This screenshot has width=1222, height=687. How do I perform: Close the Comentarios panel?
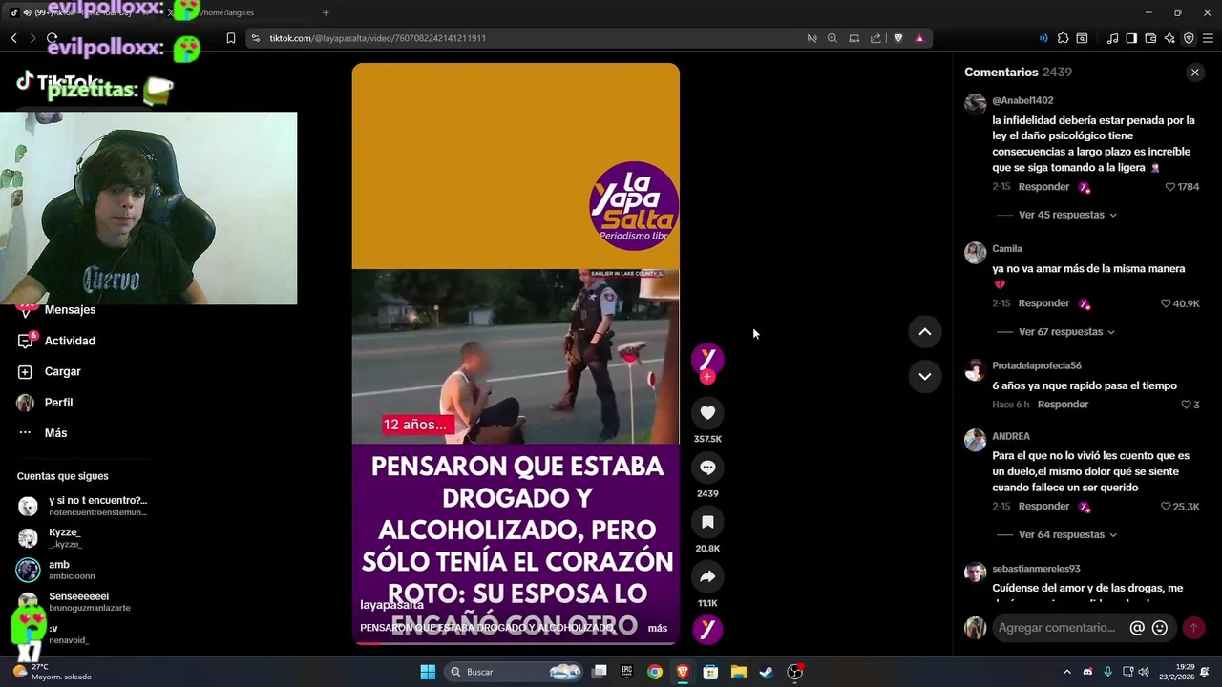1194,73
